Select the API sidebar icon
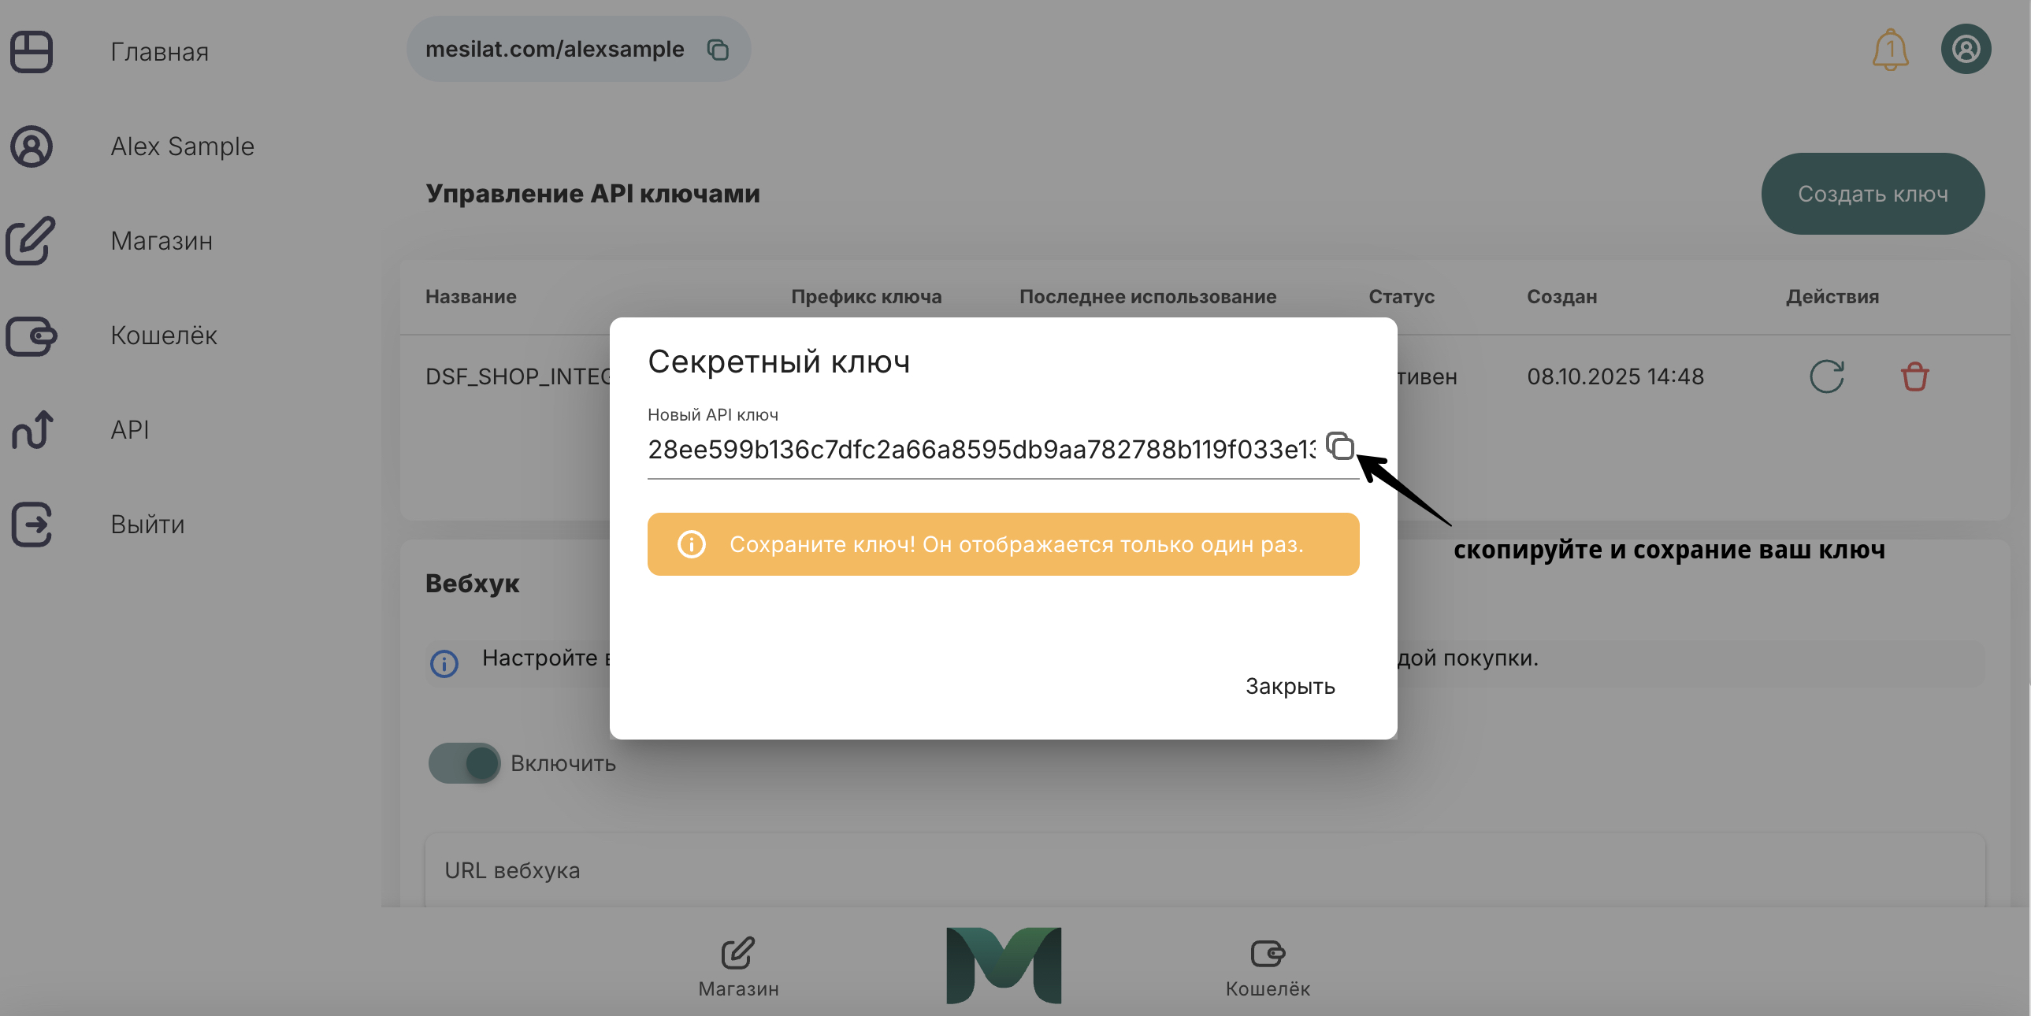This screenshot has height=1016, width=2031. click(31, 431)
